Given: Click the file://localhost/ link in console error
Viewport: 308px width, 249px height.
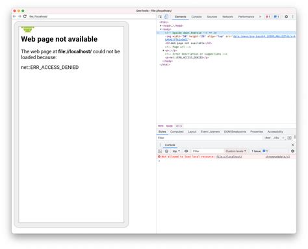Looking at the screenshot, I should (229, 157).
